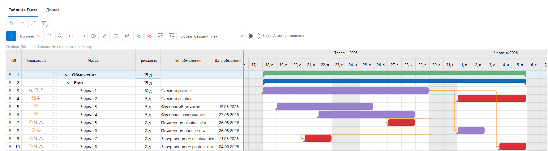Switch to the Дошка tab
The image size is (548, 151).
(x=53, y=10)
